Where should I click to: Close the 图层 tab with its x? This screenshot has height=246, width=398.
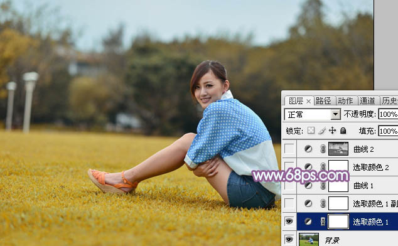308,102
